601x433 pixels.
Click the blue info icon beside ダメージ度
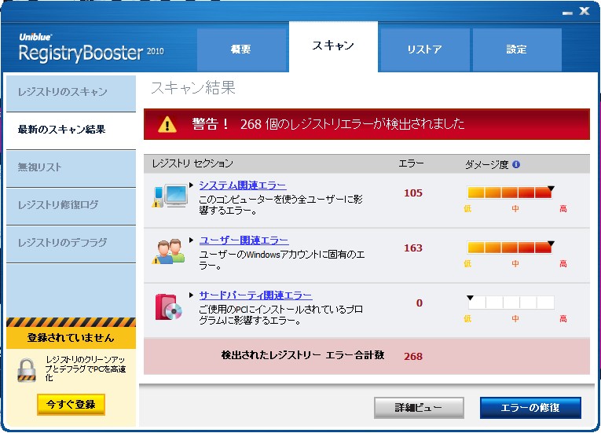[516, 164]
